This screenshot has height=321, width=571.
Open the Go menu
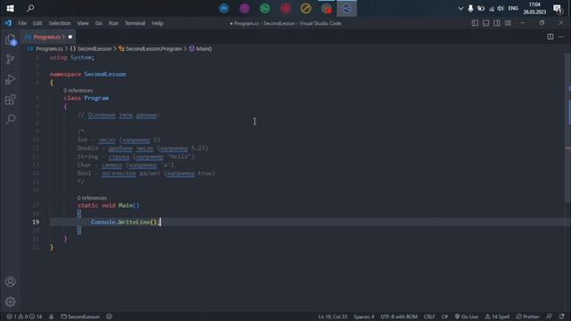pos(99,23)
